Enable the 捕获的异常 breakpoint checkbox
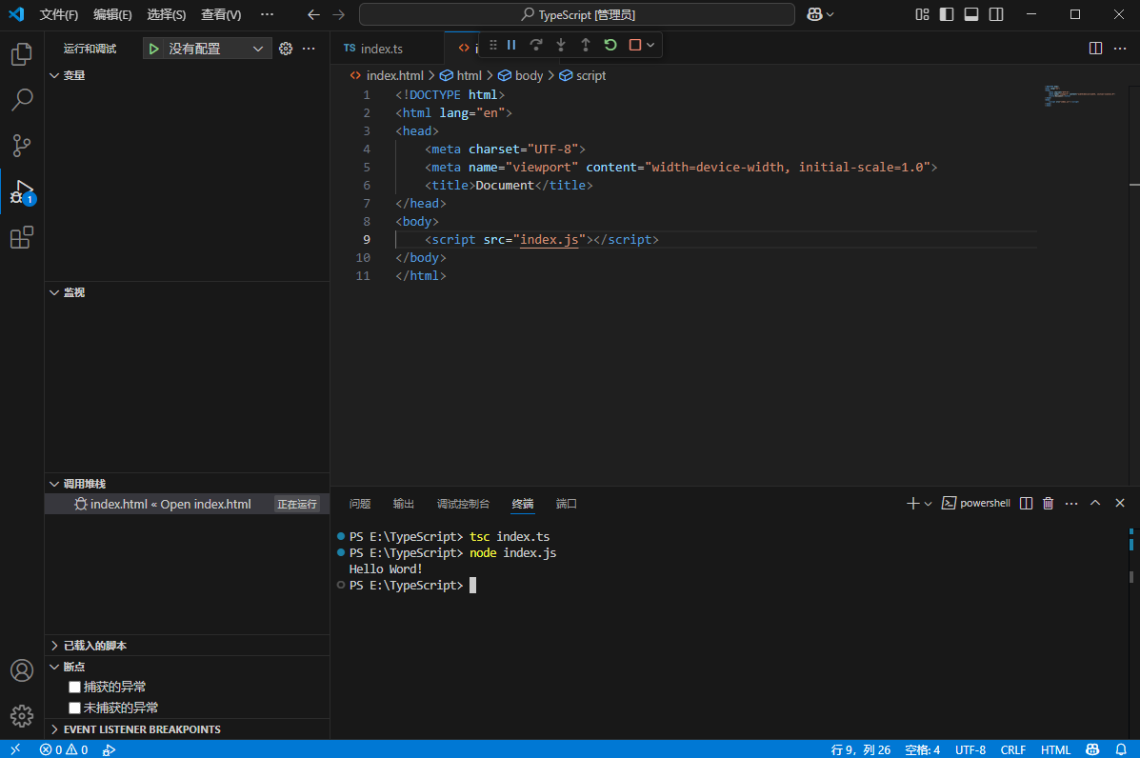 74,686
